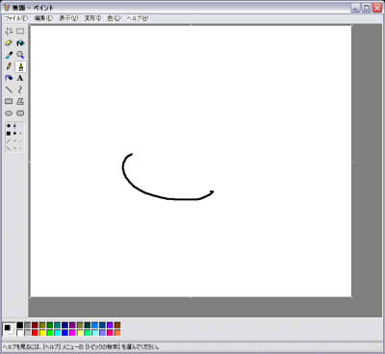Open the ヘルプ (Help) menu
Image resolution: width=385 pixels, height=354 pixels.
tap(138, 18)
